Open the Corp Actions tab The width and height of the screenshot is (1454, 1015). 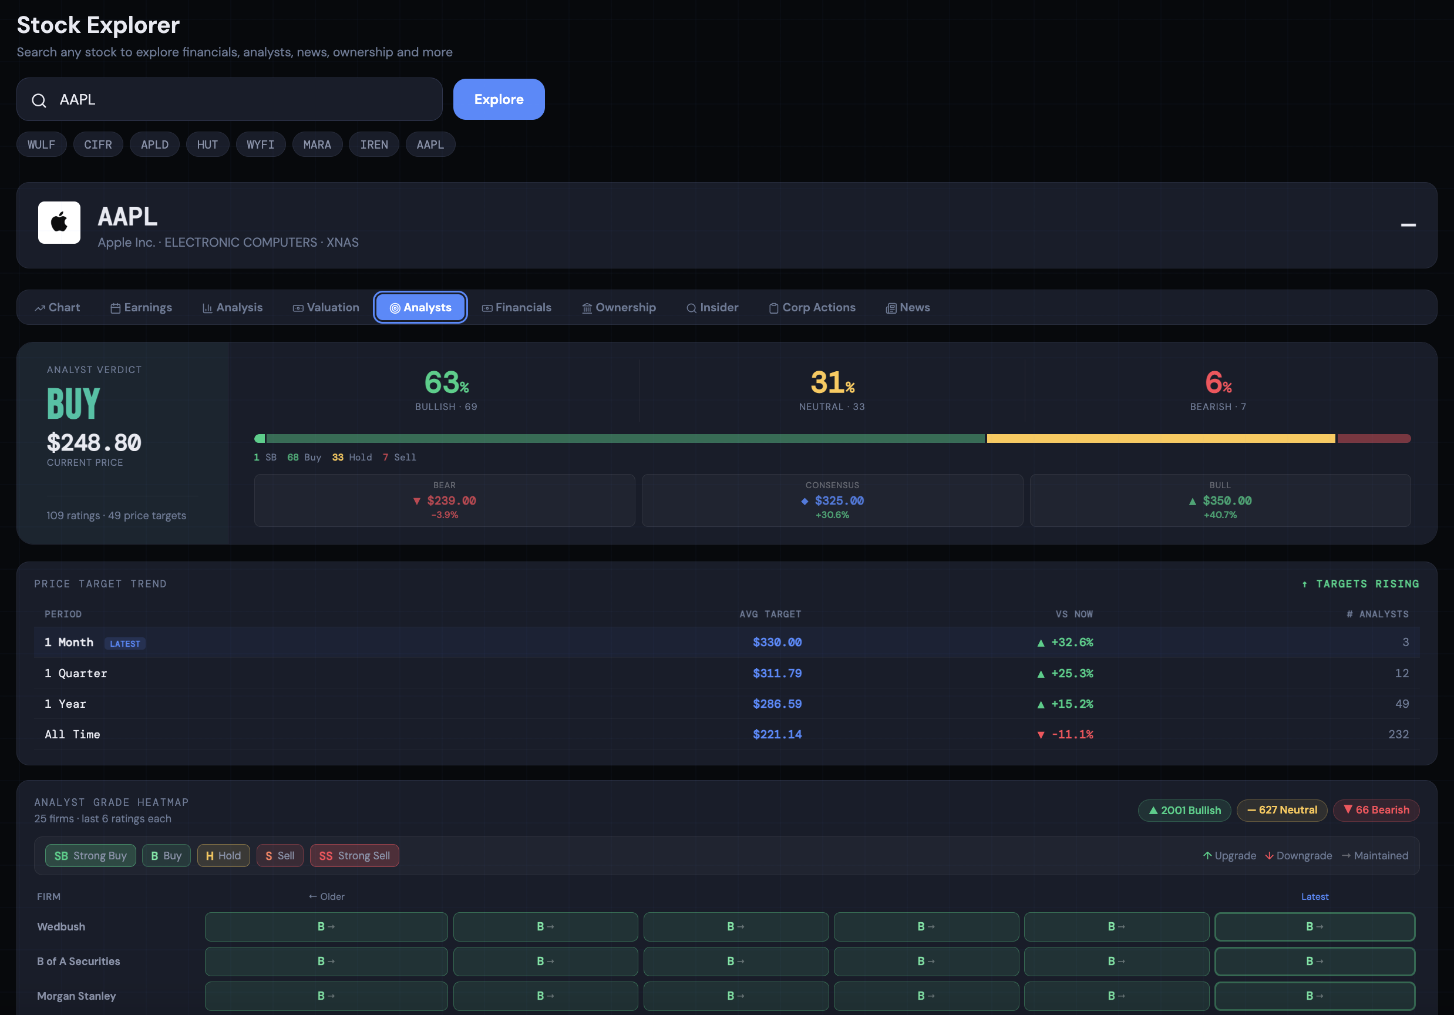tap(812, 307)
